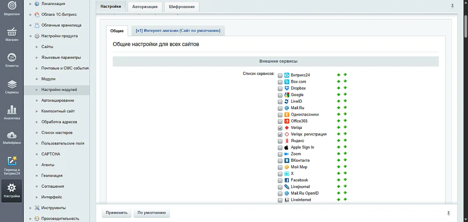This screenshot has height=222, width=468.
Task: Expand the Инструменты tree node
Action: tap(30, 208)
